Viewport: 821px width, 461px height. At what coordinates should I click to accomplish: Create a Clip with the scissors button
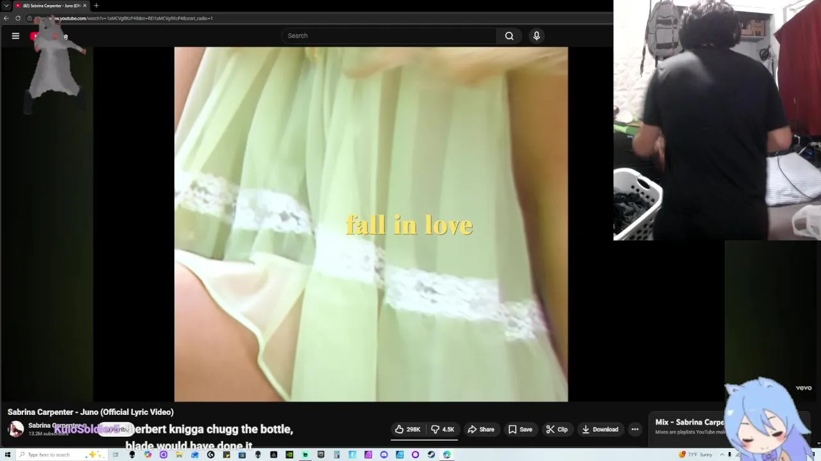point(557,430)
